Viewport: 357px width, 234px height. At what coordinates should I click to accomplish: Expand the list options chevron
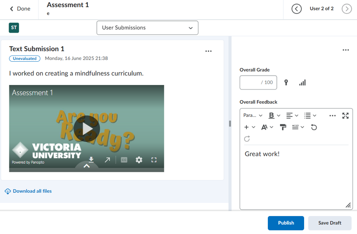click(314, 115)
